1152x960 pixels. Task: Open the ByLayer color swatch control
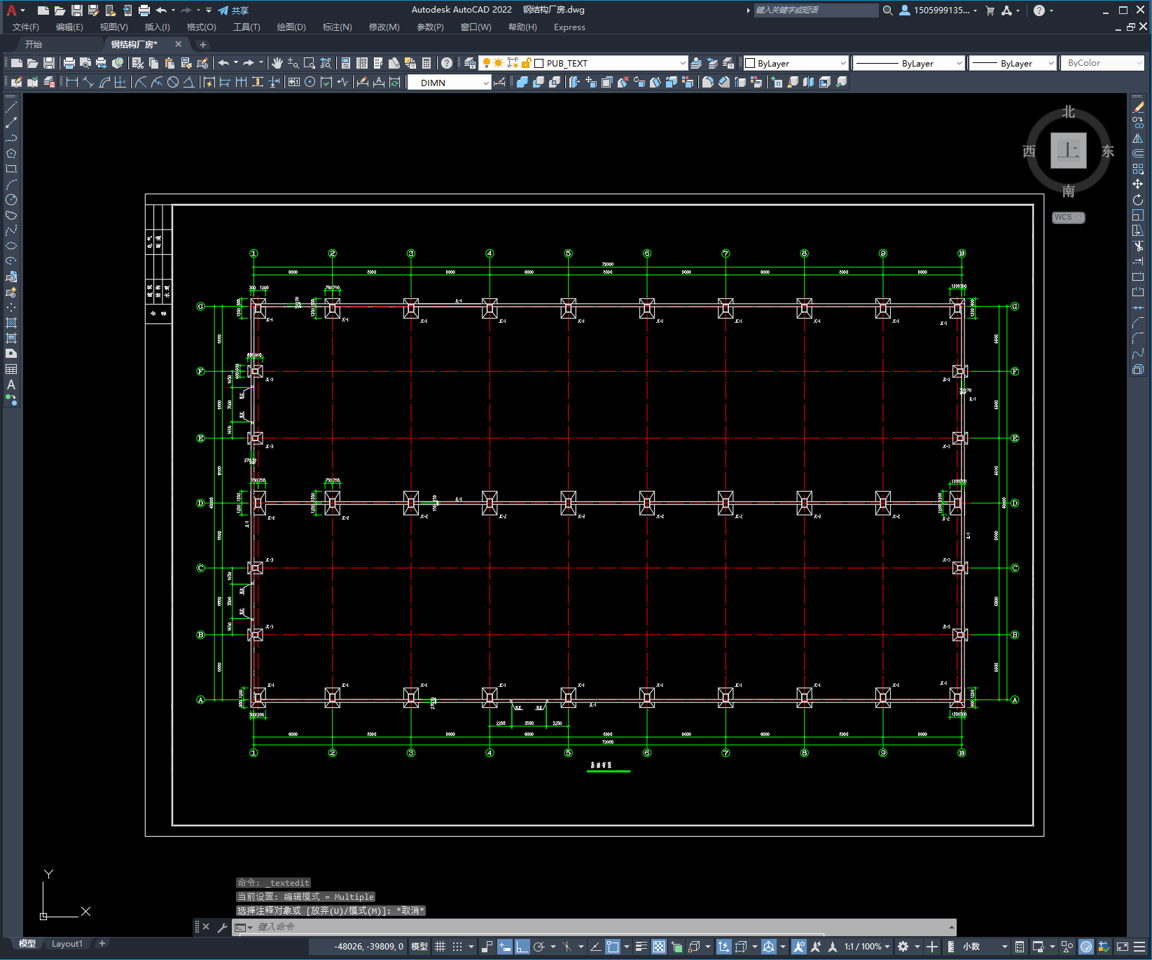(796, 63)
